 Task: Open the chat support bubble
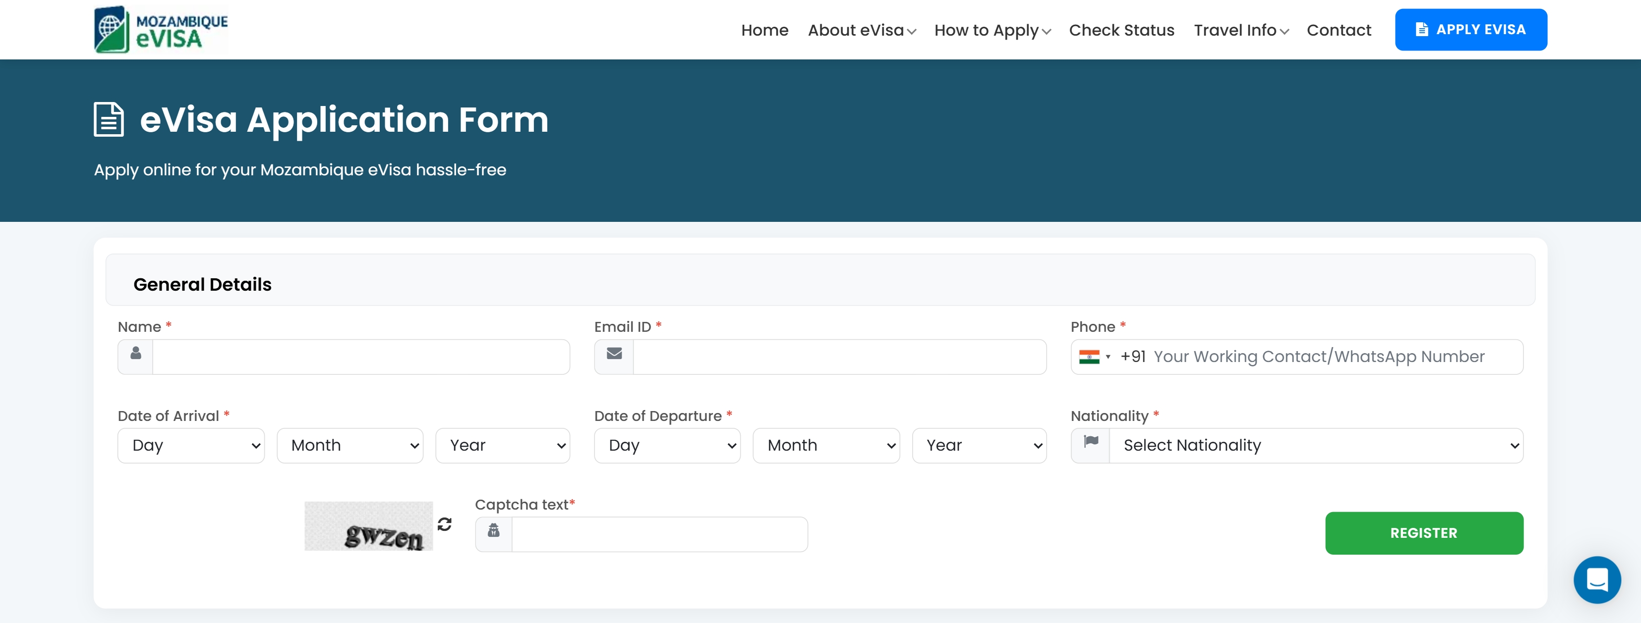[x=1597, y=579]
